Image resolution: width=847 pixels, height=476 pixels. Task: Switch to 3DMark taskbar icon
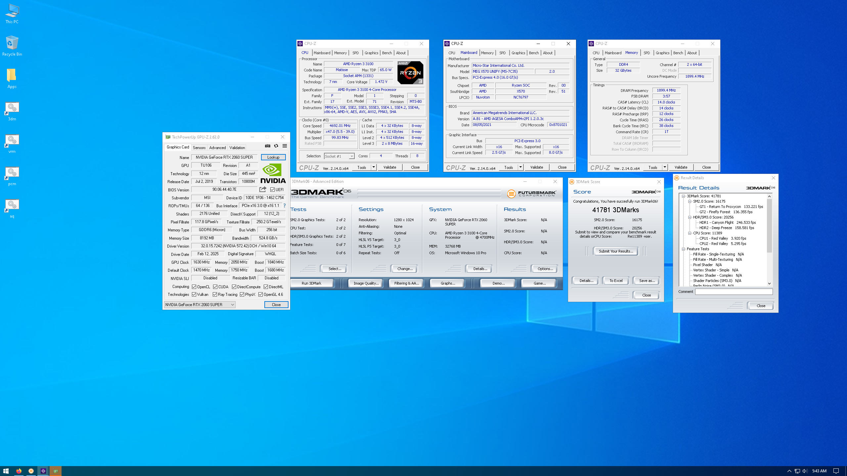click(31, 471)
